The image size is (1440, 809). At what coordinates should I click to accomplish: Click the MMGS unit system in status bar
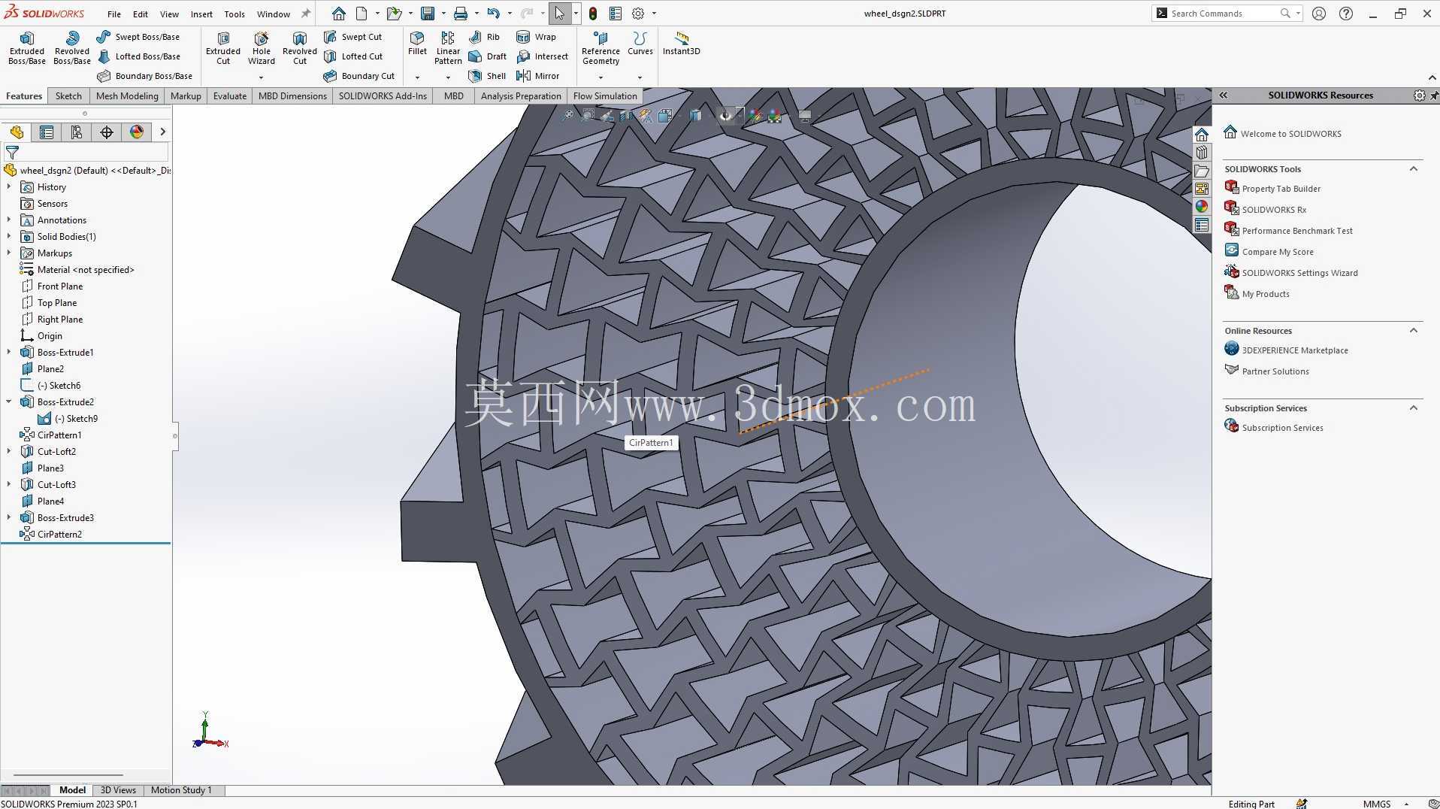click(x=1377, y=804)
